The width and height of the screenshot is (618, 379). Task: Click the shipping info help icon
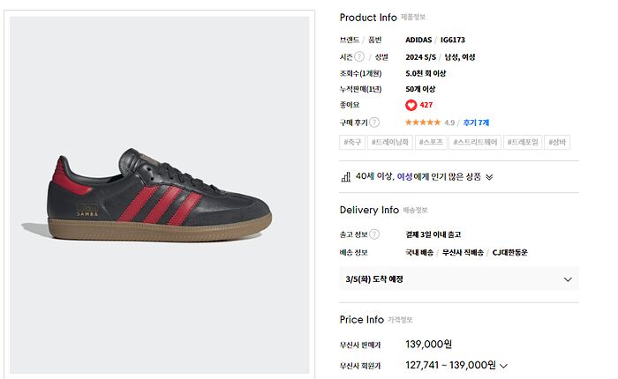point(374,234)
